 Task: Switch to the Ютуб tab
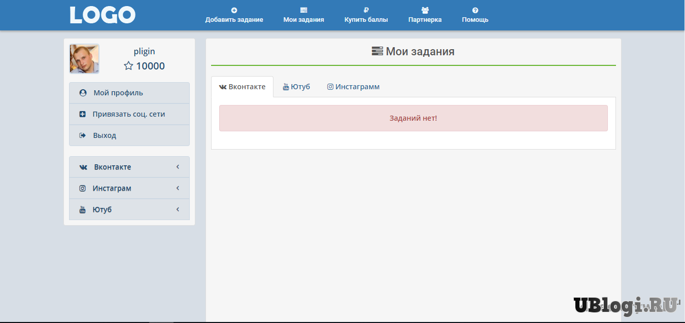coord(296,87)
